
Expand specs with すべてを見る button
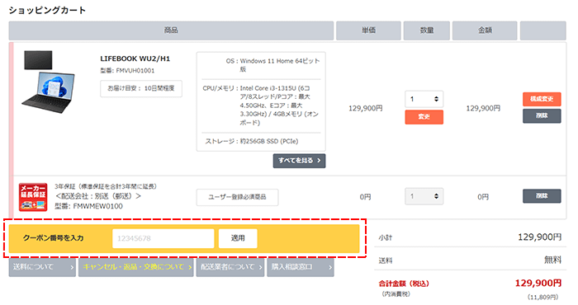point(299,161)
